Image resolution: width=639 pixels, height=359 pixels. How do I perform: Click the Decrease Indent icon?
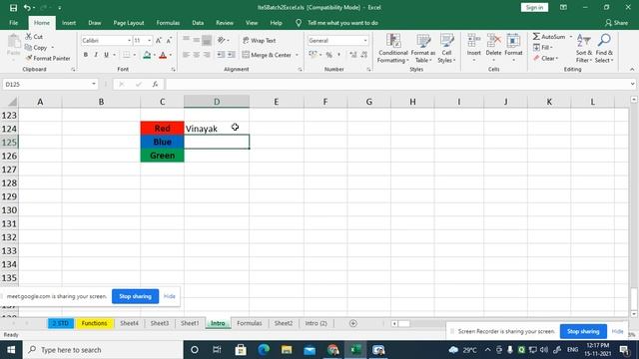[221, 55]
